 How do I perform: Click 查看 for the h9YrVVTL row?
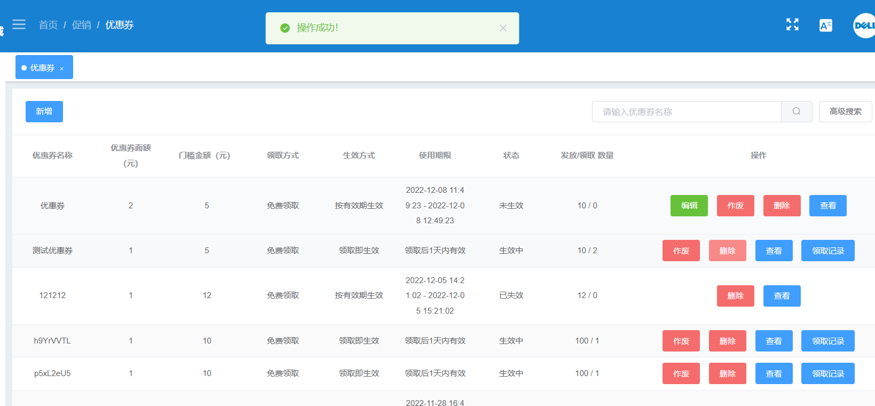tap(774, 341)
